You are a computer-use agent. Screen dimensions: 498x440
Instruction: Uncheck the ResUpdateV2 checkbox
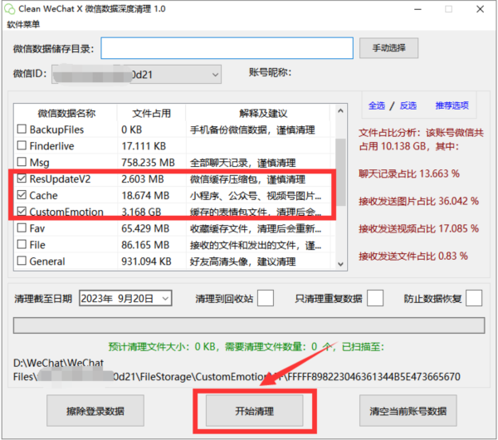point(22,178)
